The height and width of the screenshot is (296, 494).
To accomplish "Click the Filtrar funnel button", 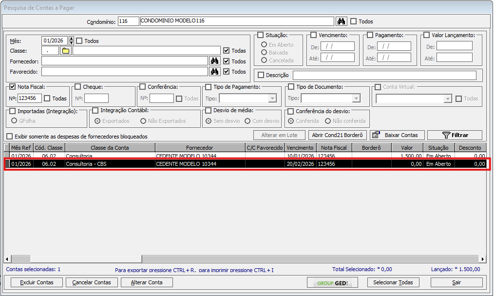I will [x=455, y=135].
